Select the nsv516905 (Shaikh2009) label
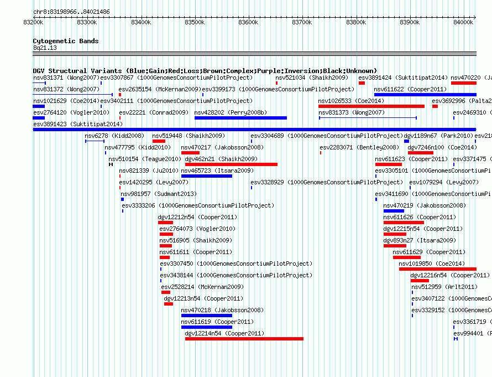The width and height of the screenshot is (492, 377). click(x=196, y=240)
